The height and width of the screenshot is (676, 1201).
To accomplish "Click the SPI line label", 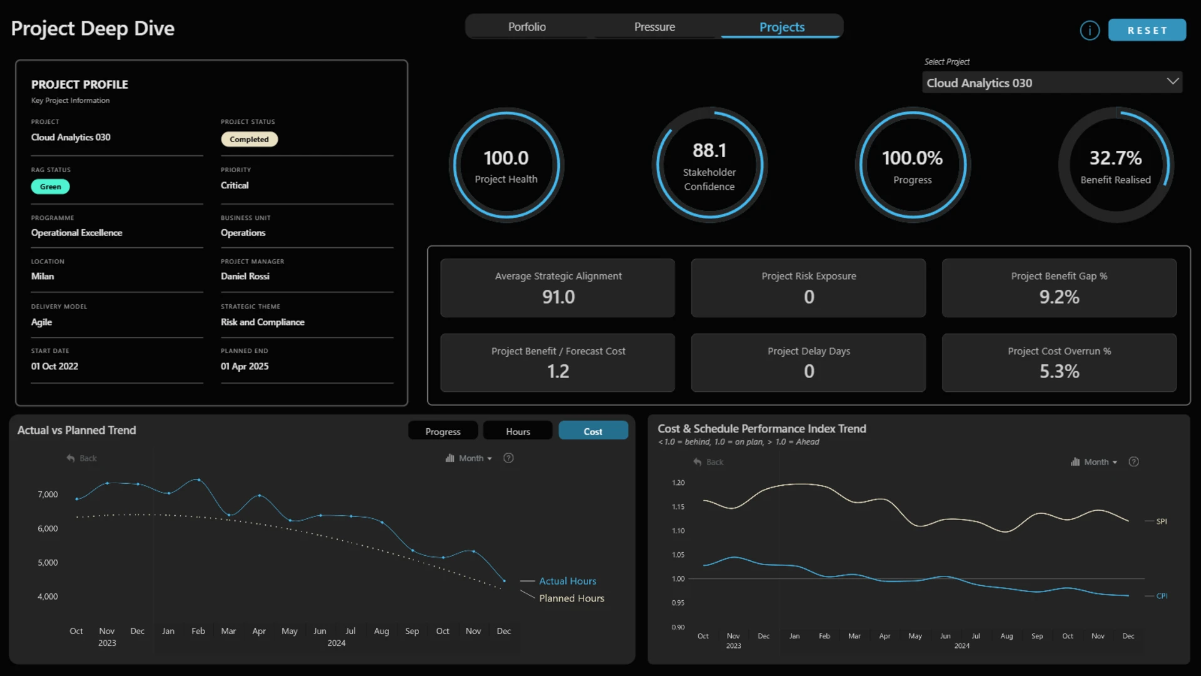I will 1162,521.
